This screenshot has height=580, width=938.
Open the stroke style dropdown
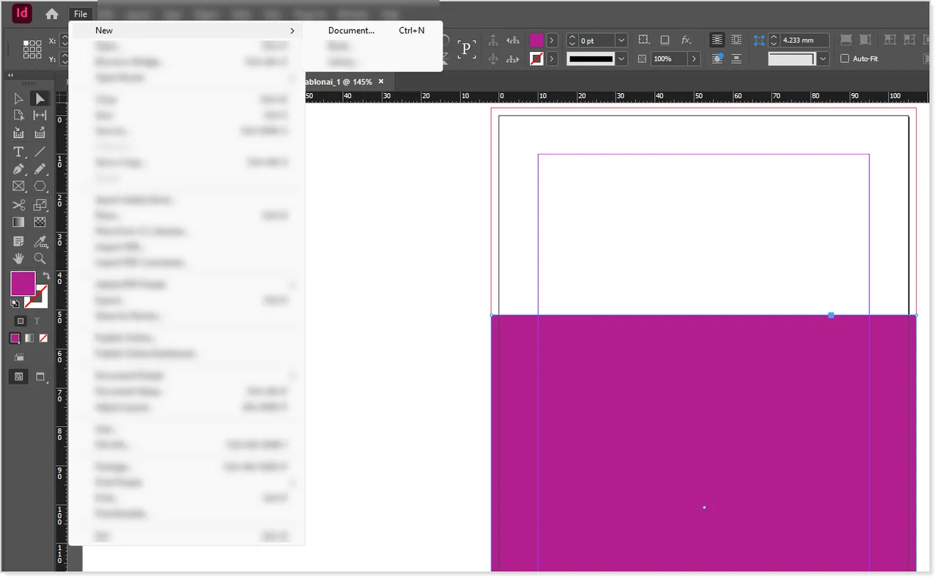620,59
